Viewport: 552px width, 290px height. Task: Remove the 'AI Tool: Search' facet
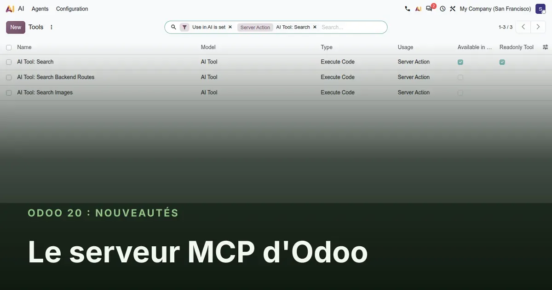(315, 27)
